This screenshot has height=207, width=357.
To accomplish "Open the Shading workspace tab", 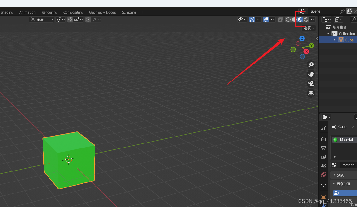I will pyautogui.click(x=7, y=12).
